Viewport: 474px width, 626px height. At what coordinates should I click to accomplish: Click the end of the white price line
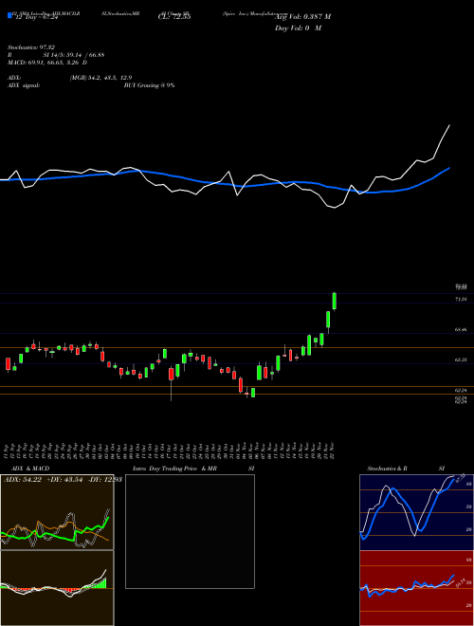[x=449, y=125]
